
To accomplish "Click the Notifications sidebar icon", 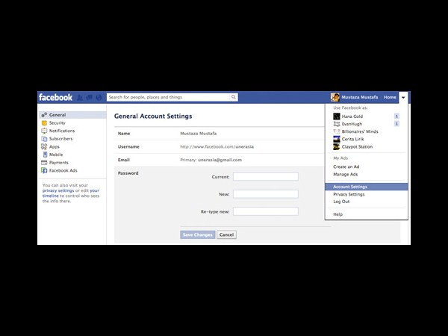I will [44, 131].
